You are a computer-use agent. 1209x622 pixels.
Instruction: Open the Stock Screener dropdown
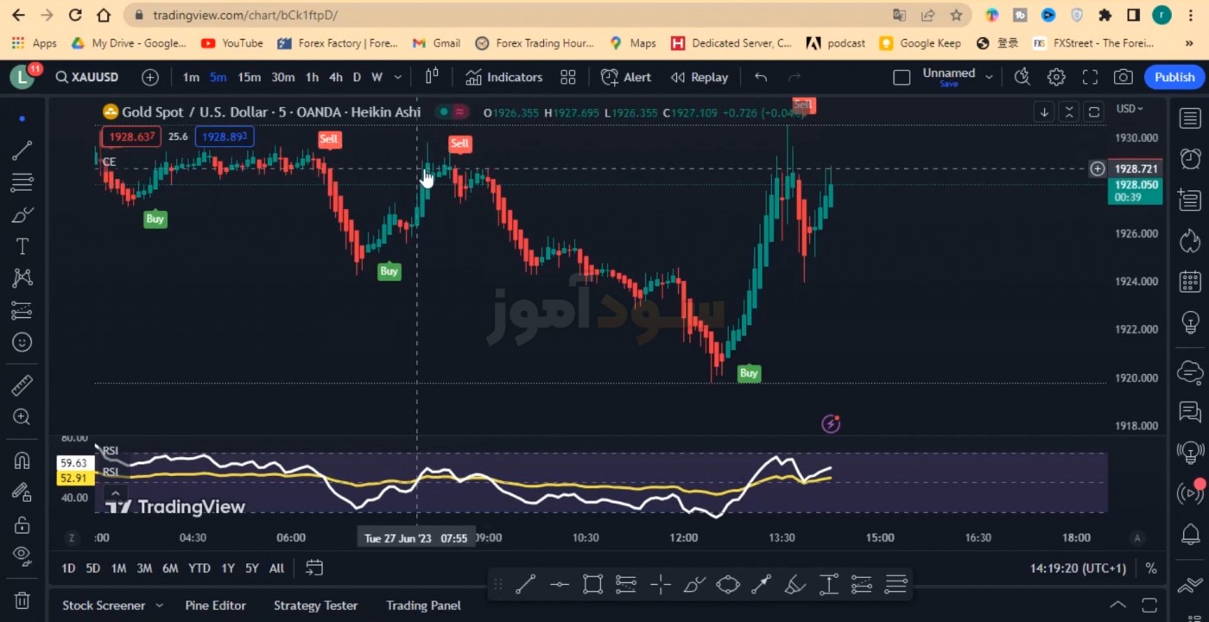[x=112, y=606]
